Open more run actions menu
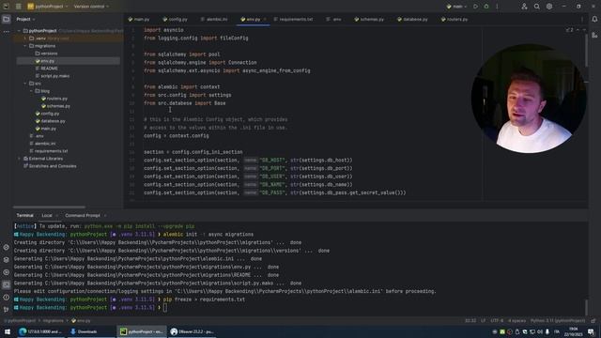The width and height of the screenshot is (601, 338). 497,7
